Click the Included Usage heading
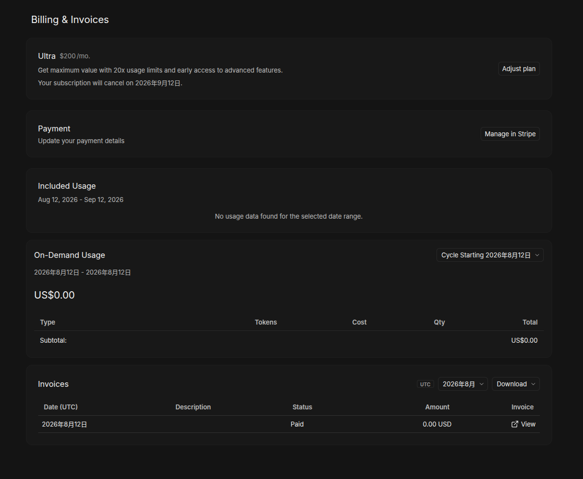The width and height of the screenshot is (583, 479). tap(67, 186)
